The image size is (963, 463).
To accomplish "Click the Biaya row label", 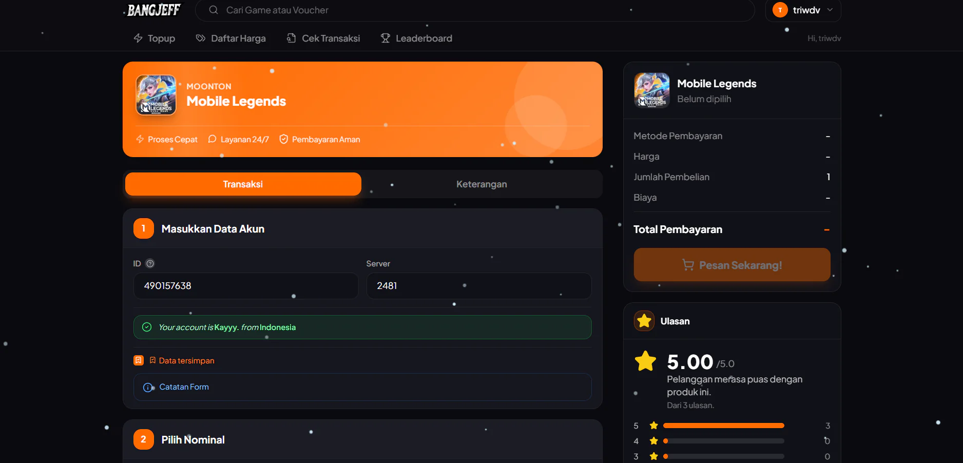I will 645,197.
